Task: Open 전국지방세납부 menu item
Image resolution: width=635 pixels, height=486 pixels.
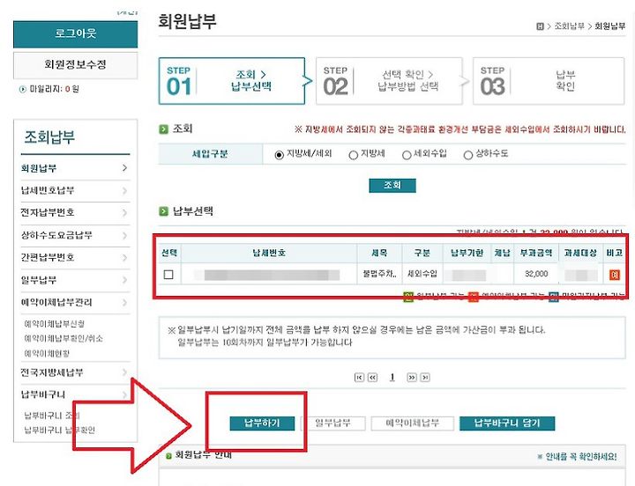Action: (x=52, y=372)
